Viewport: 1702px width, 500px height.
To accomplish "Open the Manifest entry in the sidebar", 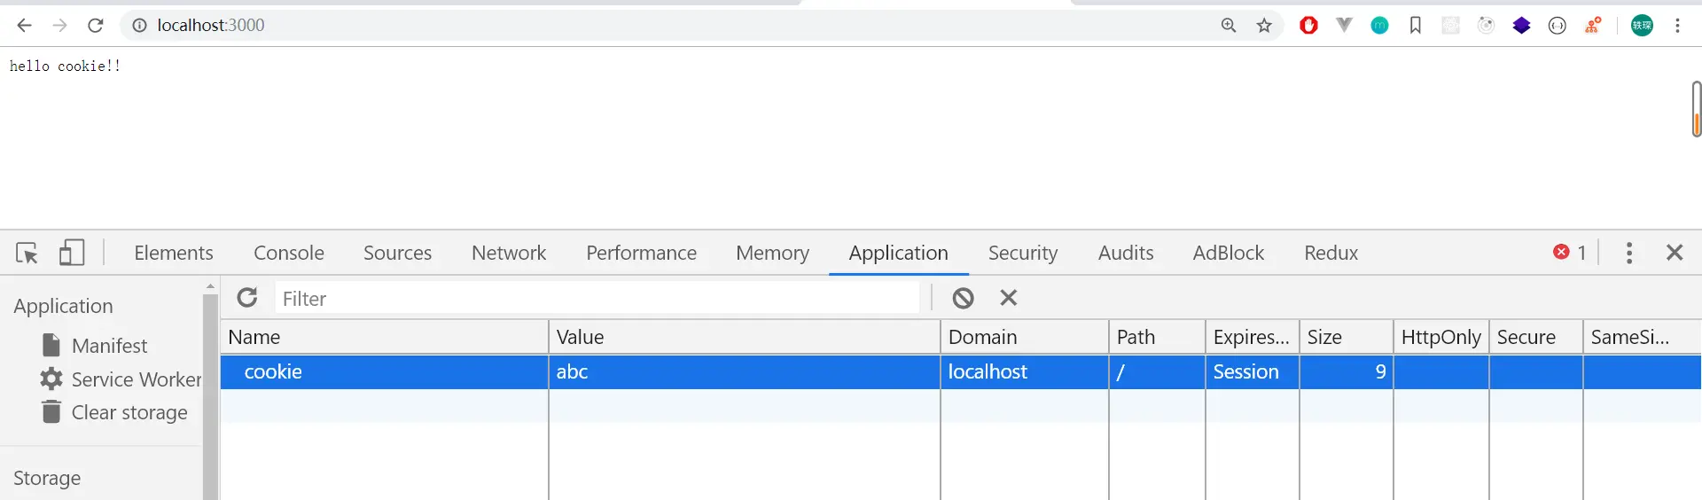I will coord(109,346).
